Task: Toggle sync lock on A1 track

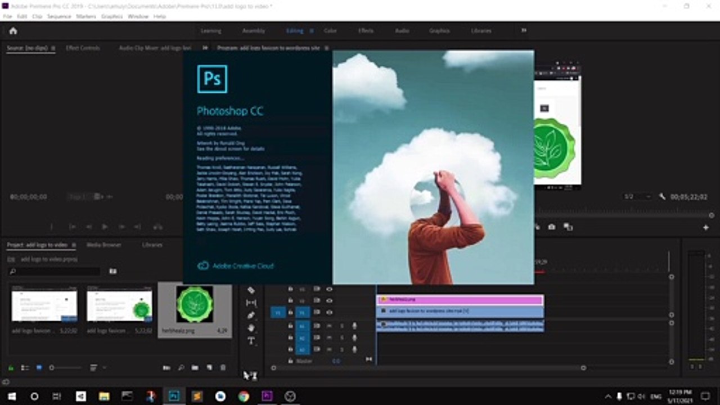Action: pyautogui.click(x=317, y=326)
